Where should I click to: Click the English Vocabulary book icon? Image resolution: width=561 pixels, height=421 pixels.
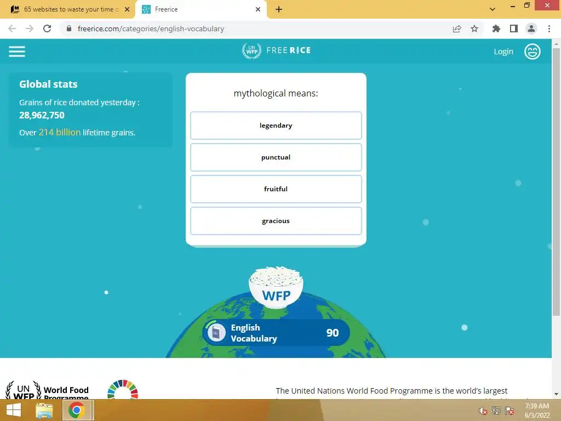216,333
